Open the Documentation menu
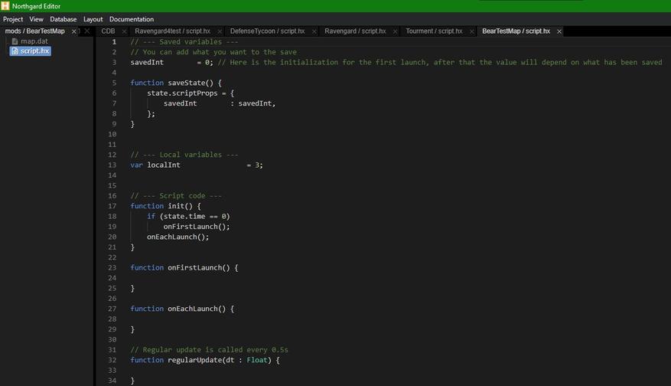This screenshot has width=671, height=386. point(131,19)
